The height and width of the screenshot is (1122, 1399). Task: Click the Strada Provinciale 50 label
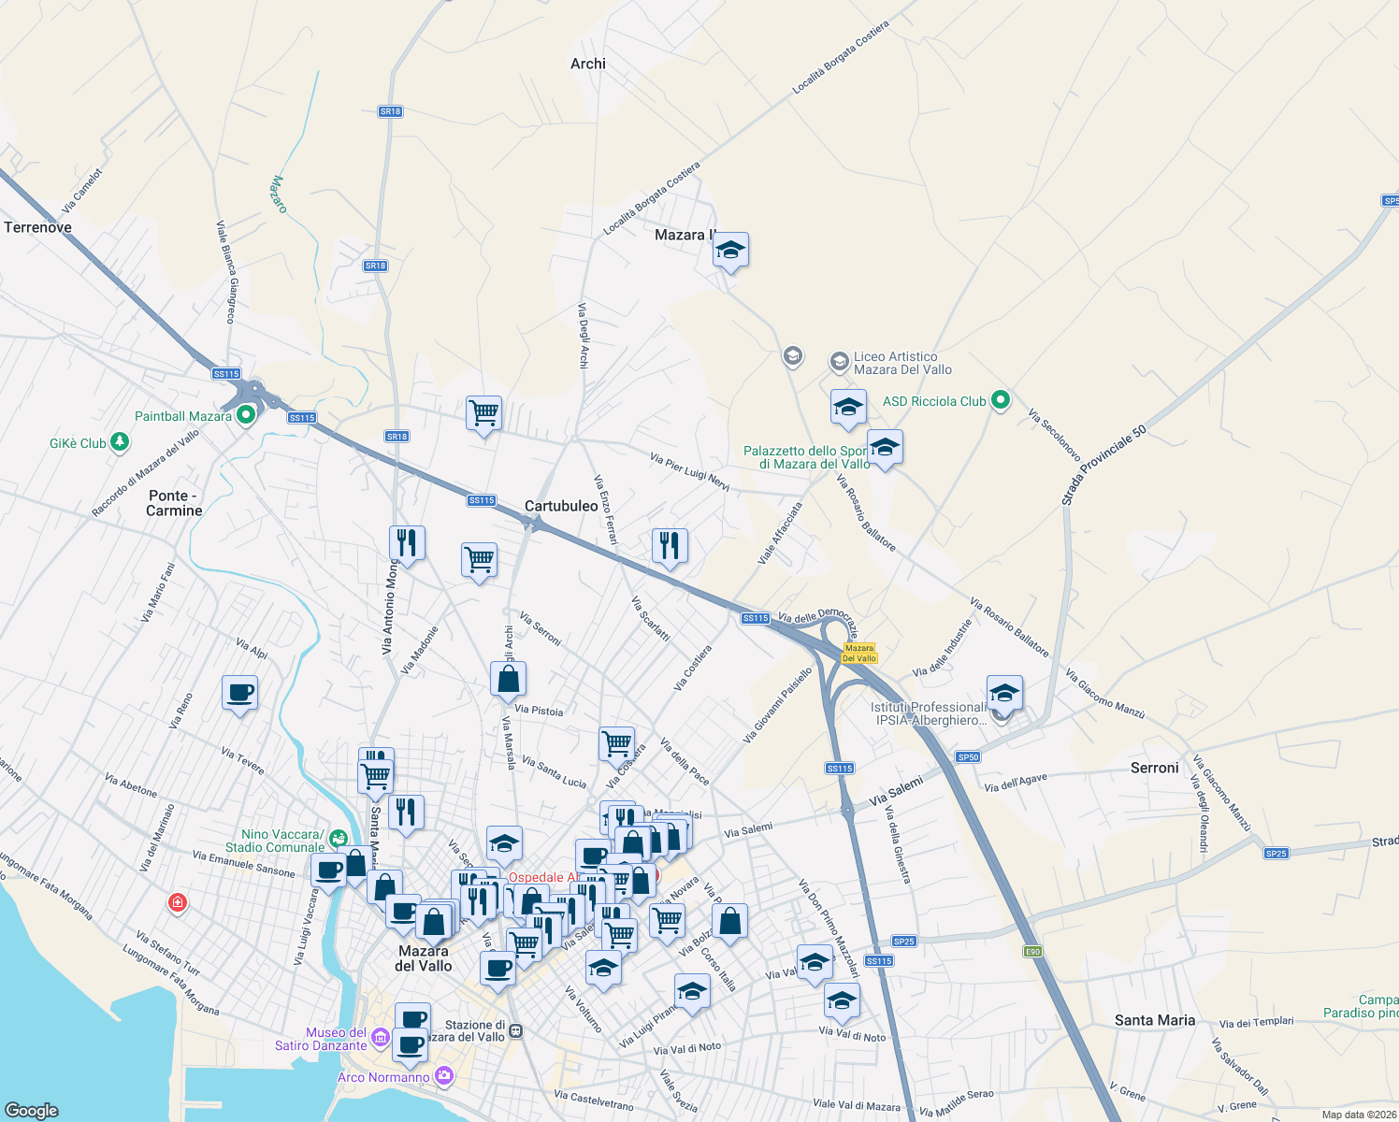1103,466
